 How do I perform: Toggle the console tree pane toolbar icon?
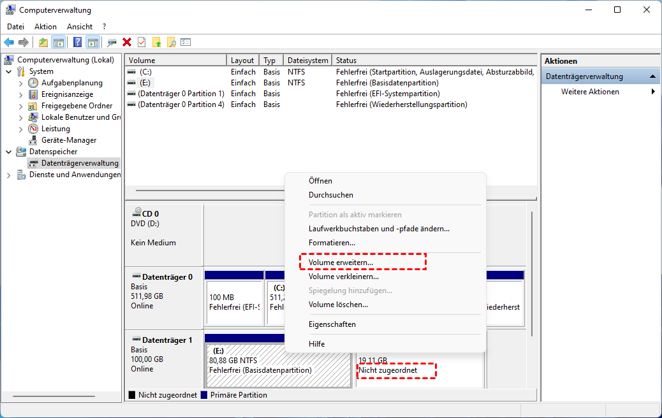pos(58,42)
